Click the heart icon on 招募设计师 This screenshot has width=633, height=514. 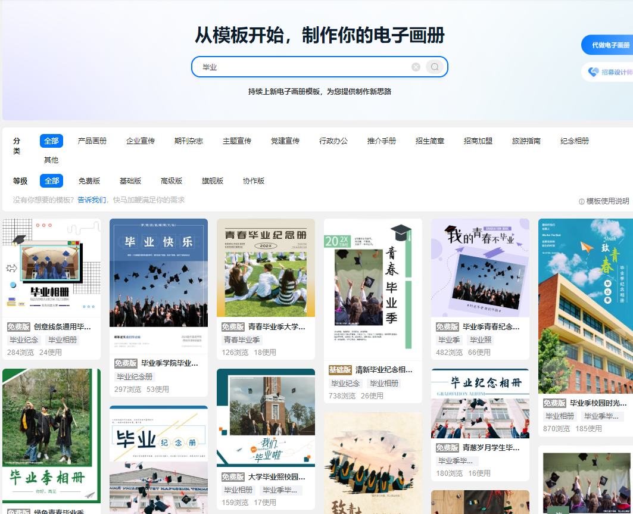pyautogui.click(x=594, y=72)
